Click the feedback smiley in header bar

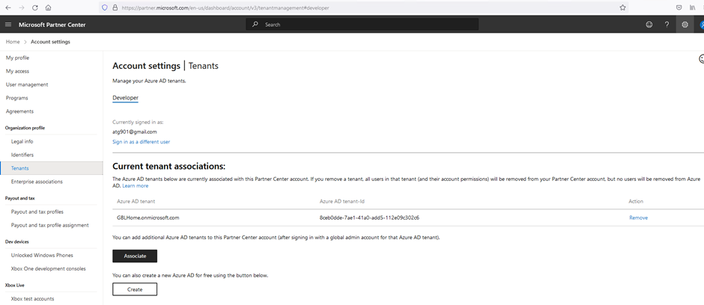click(x=649, y=25)
